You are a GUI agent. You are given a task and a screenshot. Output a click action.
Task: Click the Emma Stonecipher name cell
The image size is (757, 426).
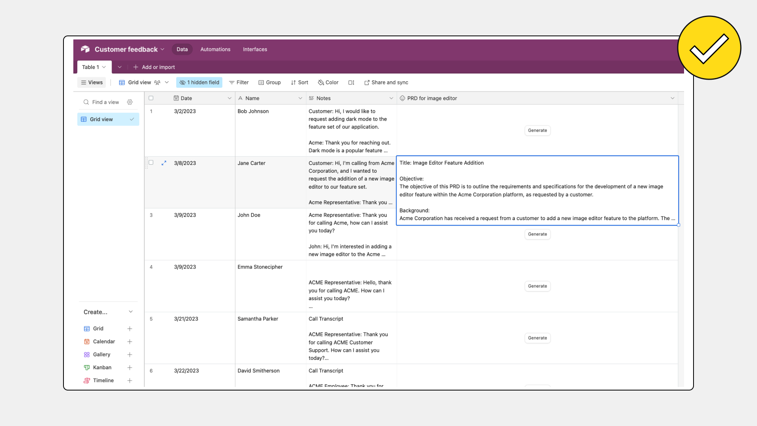pyautogui.click(x=270, y=286)
